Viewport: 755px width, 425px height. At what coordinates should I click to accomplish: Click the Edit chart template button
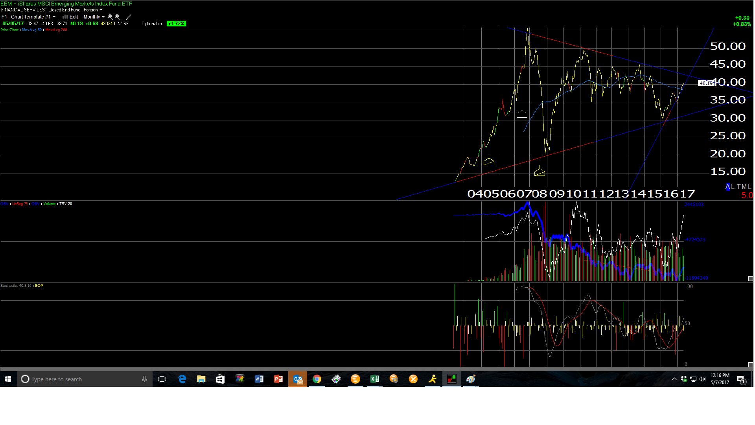coord(74,17)
